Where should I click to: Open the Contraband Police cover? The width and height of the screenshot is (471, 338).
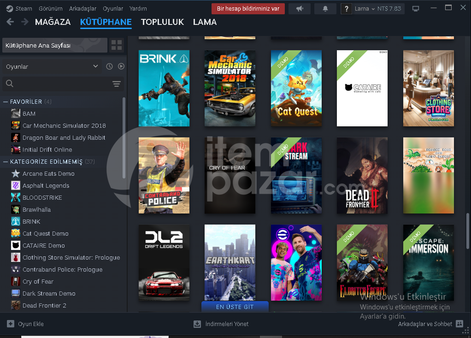click(164, 176)
